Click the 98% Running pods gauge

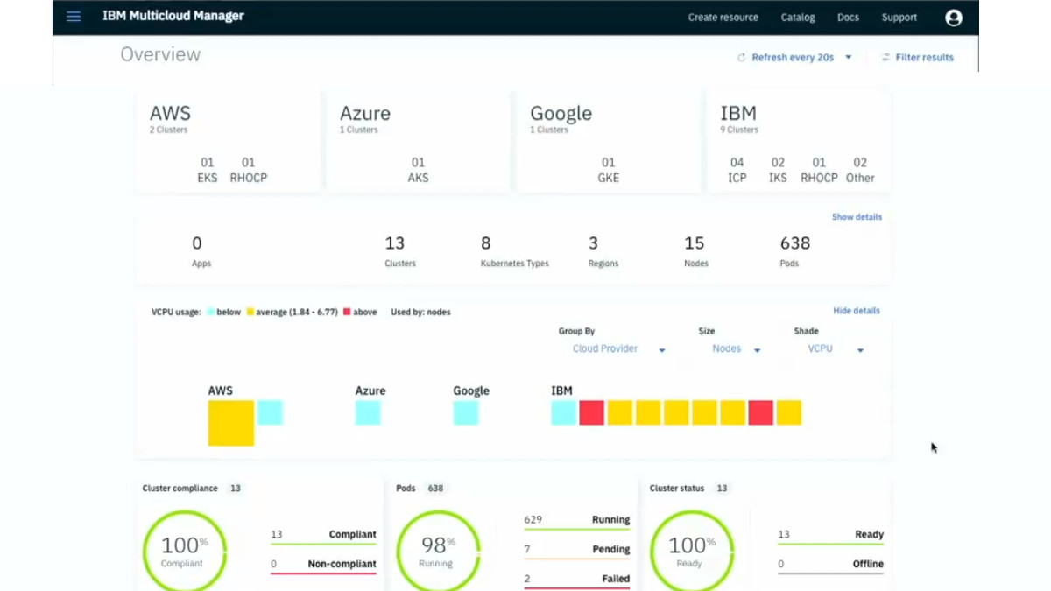[437, 551]
